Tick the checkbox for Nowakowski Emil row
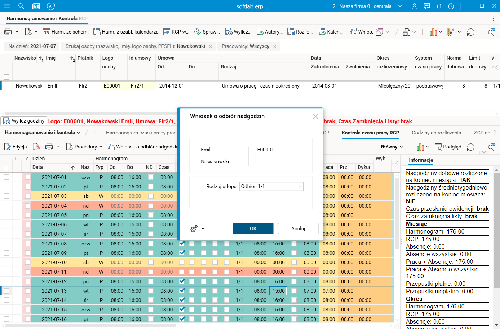This screenshot has height=329, width=500. pos(6,86)
